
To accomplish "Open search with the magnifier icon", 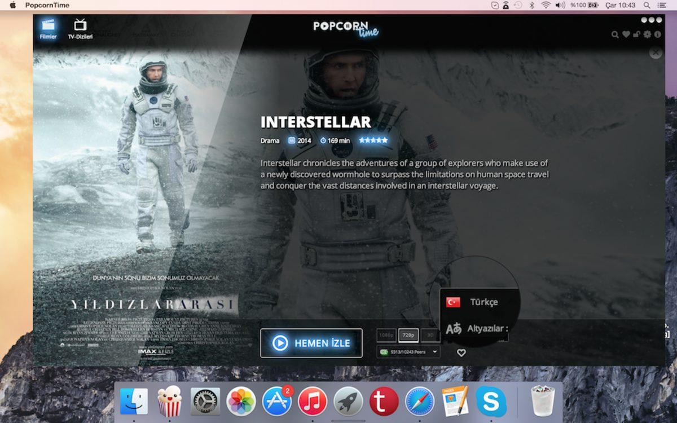I will click(x=615, y=34).
